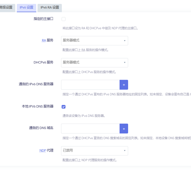
Task: Open the RA 服务 mode dropdown
Action: pyautogui.click(x=94, y=40)
